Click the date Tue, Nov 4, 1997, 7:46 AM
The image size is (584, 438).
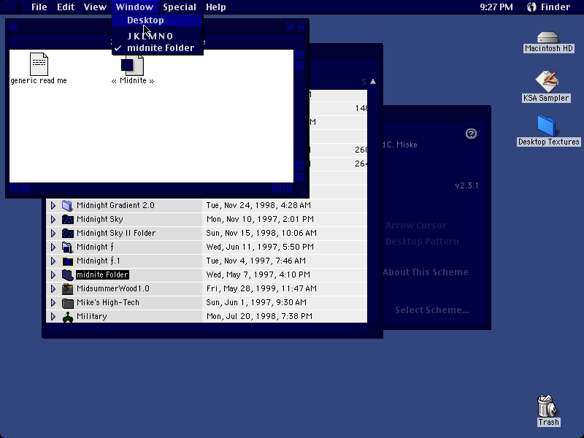tap(256, 261)
